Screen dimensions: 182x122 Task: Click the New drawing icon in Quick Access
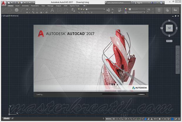coord(9,3)
